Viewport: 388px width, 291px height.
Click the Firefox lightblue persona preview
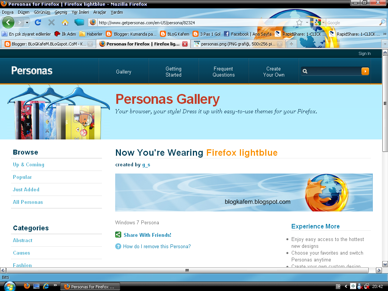pos(244,192)
